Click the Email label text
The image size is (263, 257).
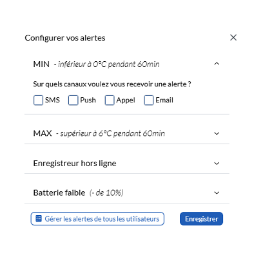pyautogui.click(x=164, y=100)
